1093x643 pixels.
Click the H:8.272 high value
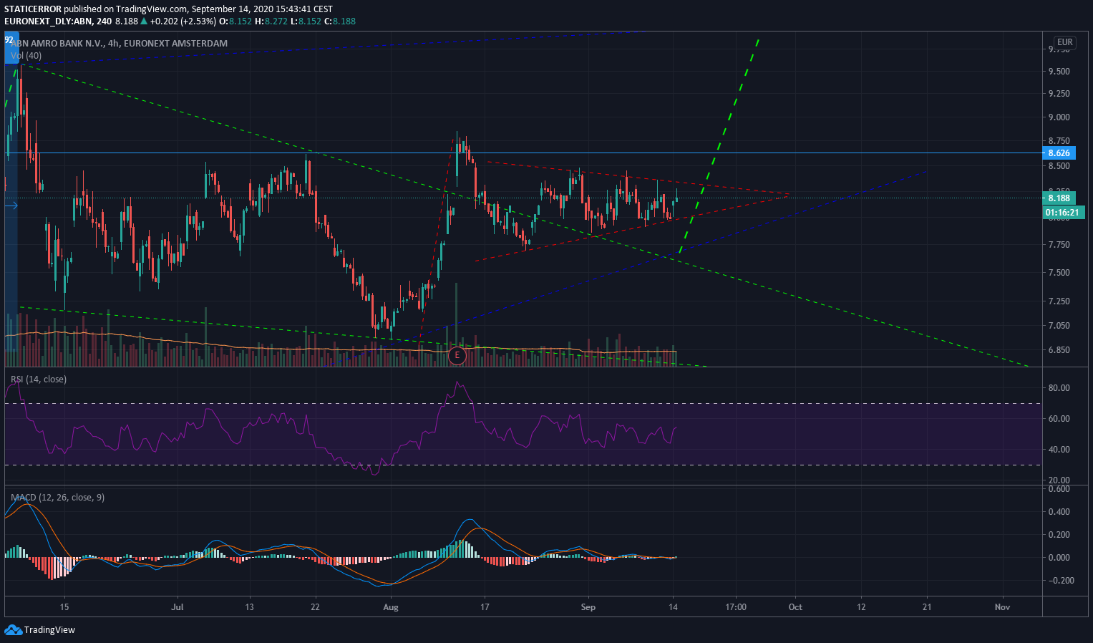point(271,21)
